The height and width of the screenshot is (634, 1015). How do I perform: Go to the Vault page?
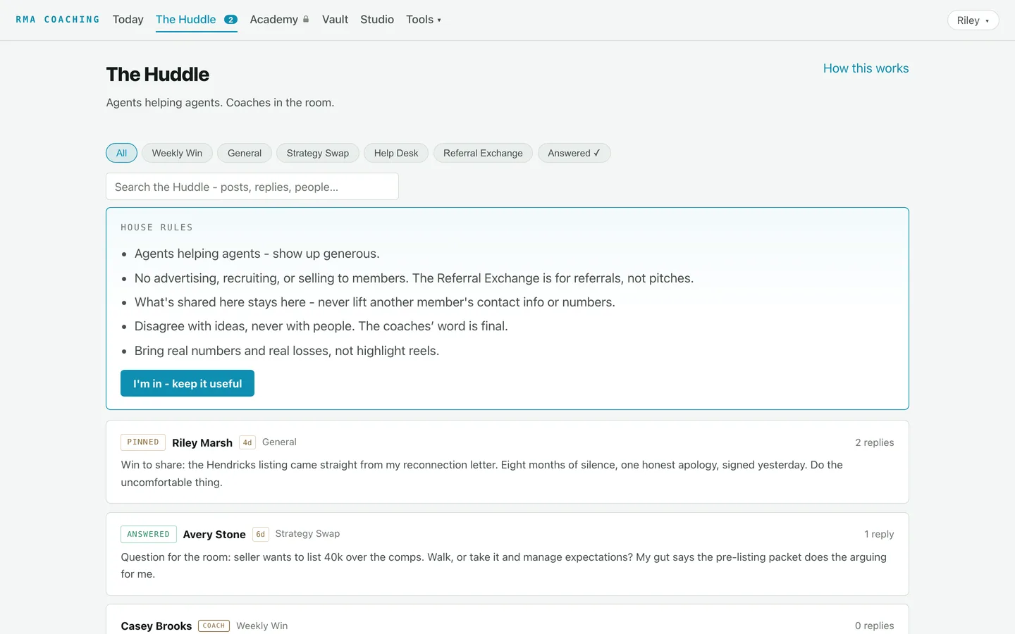coord(335,20)
